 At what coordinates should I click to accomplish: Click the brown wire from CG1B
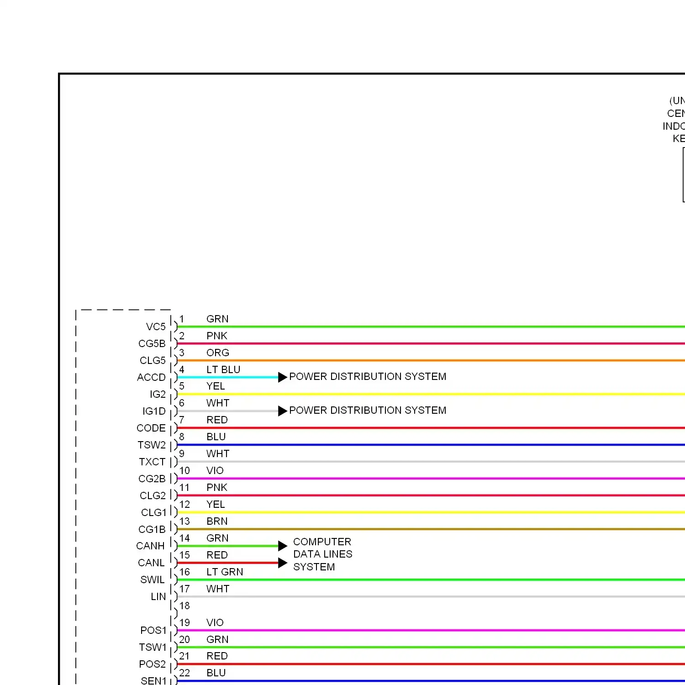coord(431,529)
